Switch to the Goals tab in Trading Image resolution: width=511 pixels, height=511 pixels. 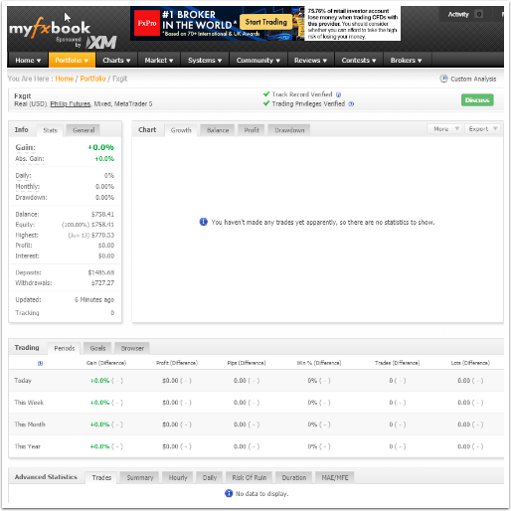click(x=97, y=348)
